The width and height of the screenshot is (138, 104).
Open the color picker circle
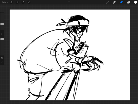click(x=136, y=2)
